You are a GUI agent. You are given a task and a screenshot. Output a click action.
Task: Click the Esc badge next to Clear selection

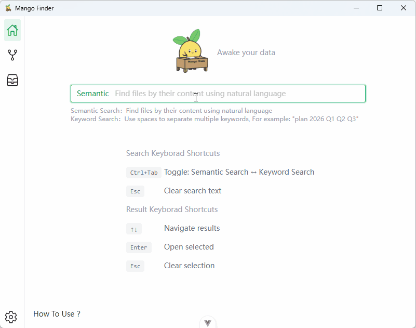pos(135,266)
